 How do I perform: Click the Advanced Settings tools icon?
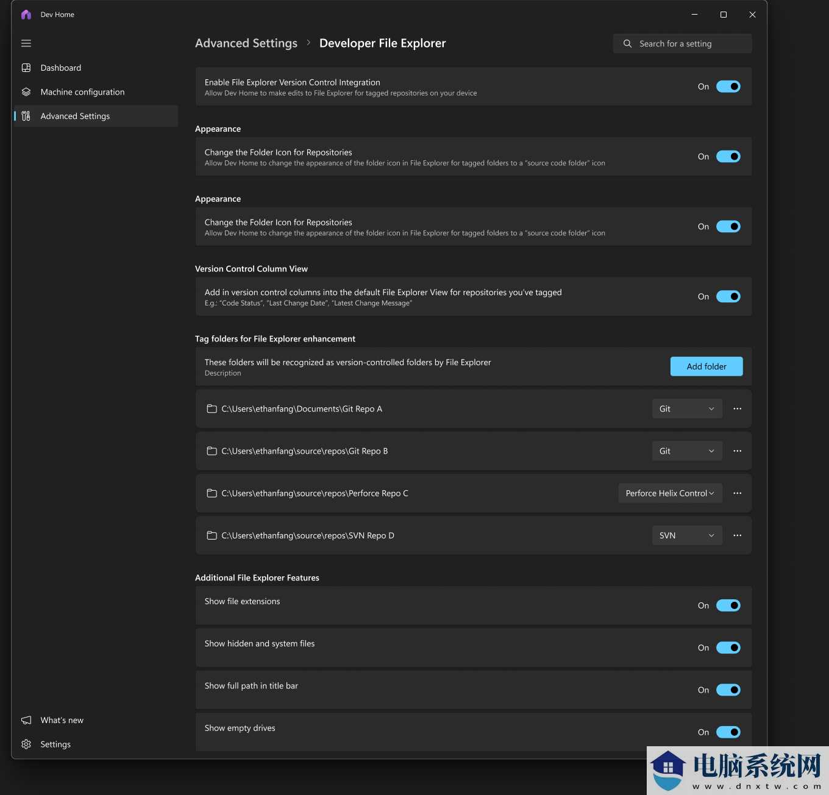coord(26,116)
